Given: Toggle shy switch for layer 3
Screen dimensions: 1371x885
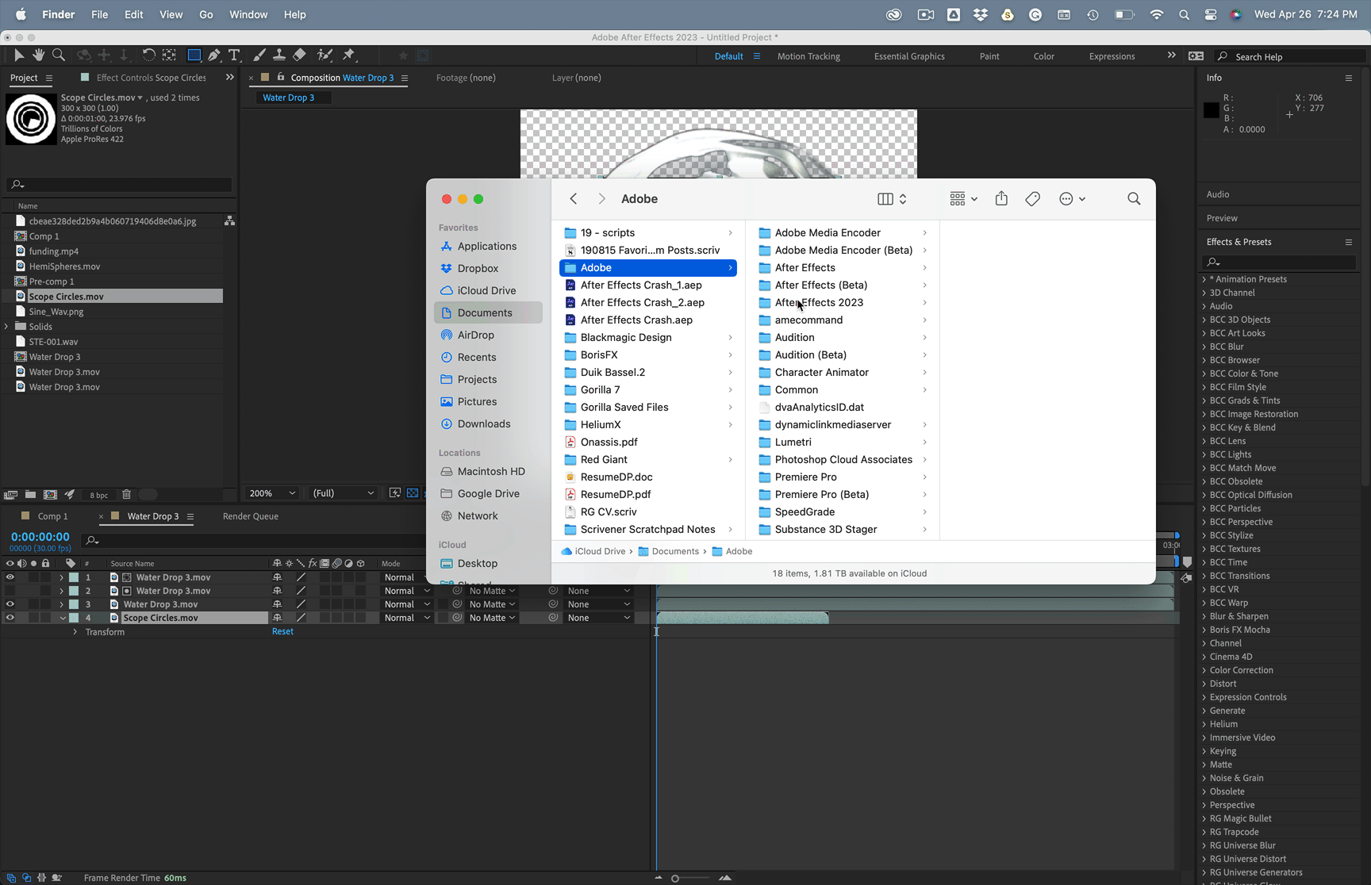Looking at the screenshot, I should pos(277,604).
